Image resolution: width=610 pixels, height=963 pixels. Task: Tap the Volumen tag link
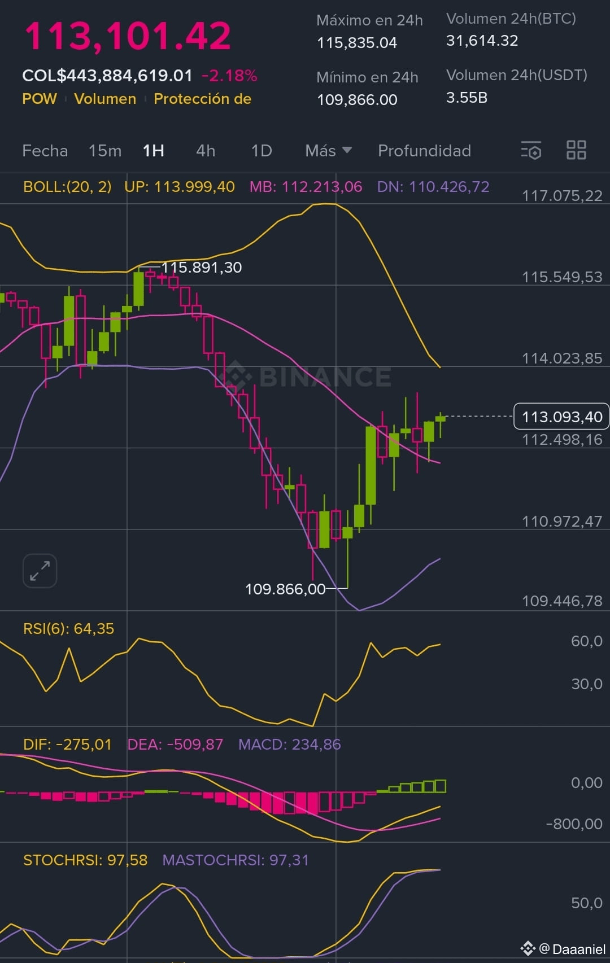(105, 99)
